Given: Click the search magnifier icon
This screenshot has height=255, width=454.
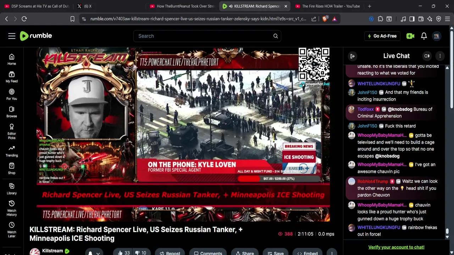Looking at the screenshot, I should click(x=276, y=36).
